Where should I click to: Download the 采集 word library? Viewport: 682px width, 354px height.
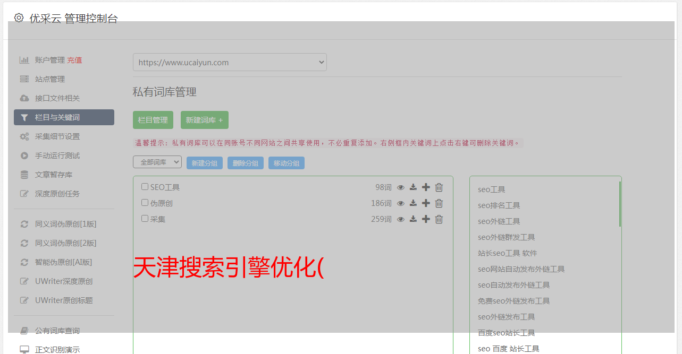click(x=413, y=219)
